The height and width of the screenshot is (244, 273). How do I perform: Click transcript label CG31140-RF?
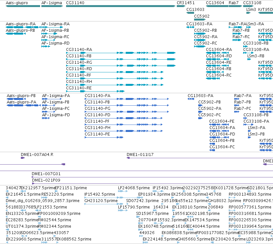point(79,75)
